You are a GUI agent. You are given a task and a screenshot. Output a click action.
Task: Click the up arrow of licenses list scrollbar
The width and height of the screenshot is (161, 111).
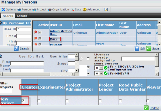pos(157,55)
